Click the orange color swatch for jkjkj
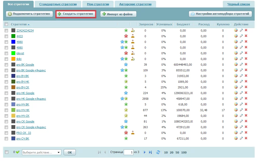 coord(13,59)
